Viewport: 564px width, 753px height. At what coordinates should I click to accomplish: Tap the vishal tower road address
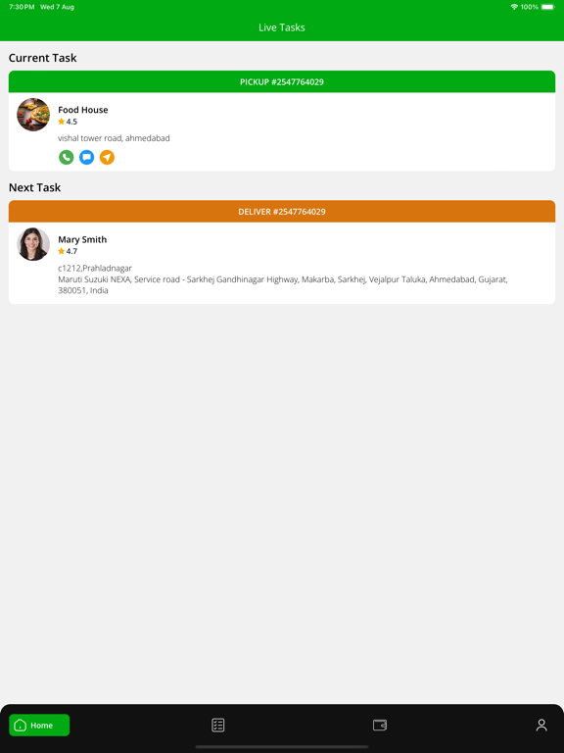115,138
